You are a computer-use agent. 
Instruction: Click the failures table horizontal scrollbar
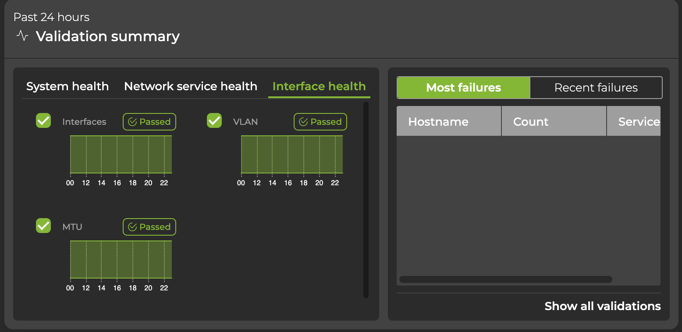(x=505, y=279)
